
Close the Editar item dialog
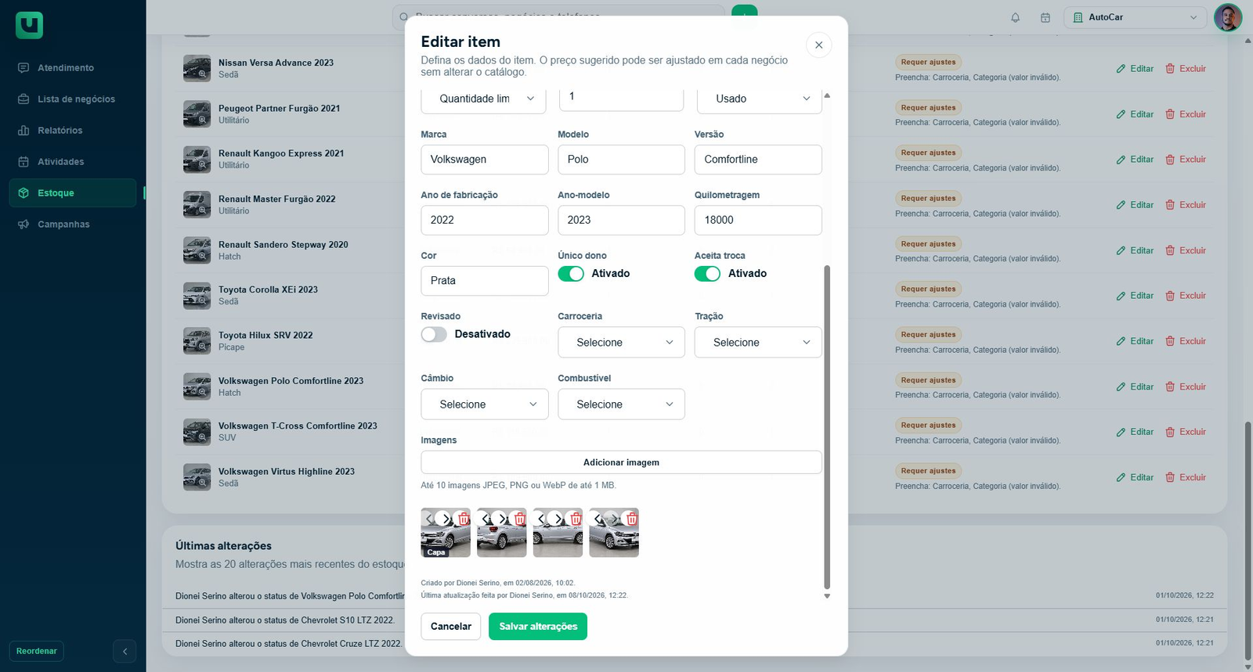coord(818,45)
